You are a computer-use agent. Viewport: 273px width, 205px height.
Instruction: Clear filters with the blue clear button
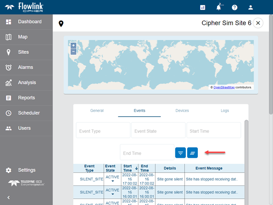(x=193, y=153)
